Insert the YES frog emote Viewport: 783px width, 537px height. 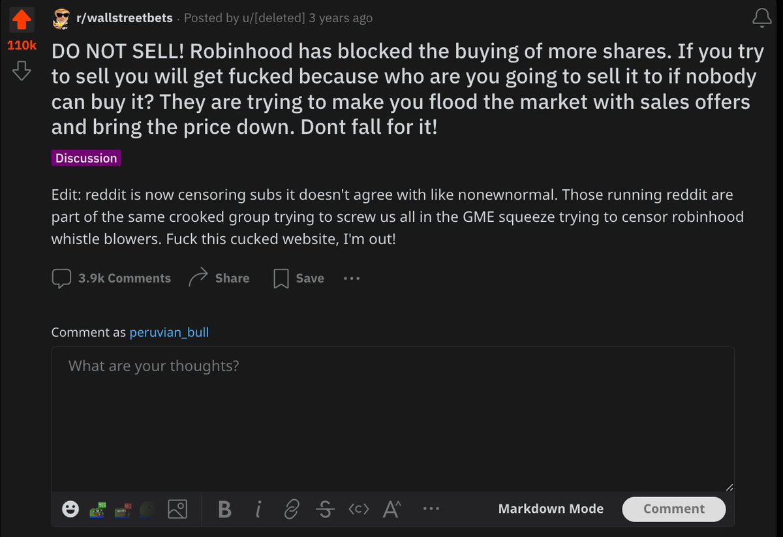click(99, 509)
